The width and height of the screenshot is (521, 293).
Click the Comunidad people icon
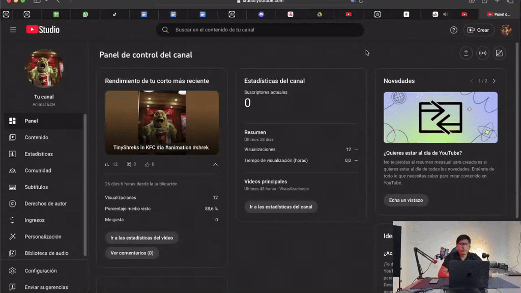click(12, 170)
